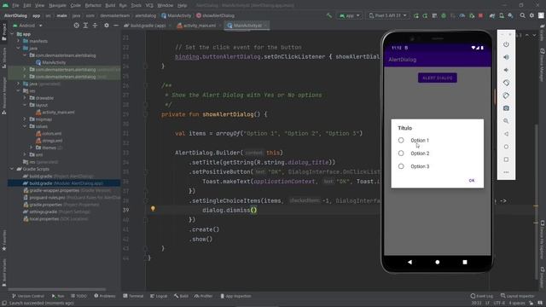
Task: Open the app run configuration dropdown
Action: [x=349, y=15]
